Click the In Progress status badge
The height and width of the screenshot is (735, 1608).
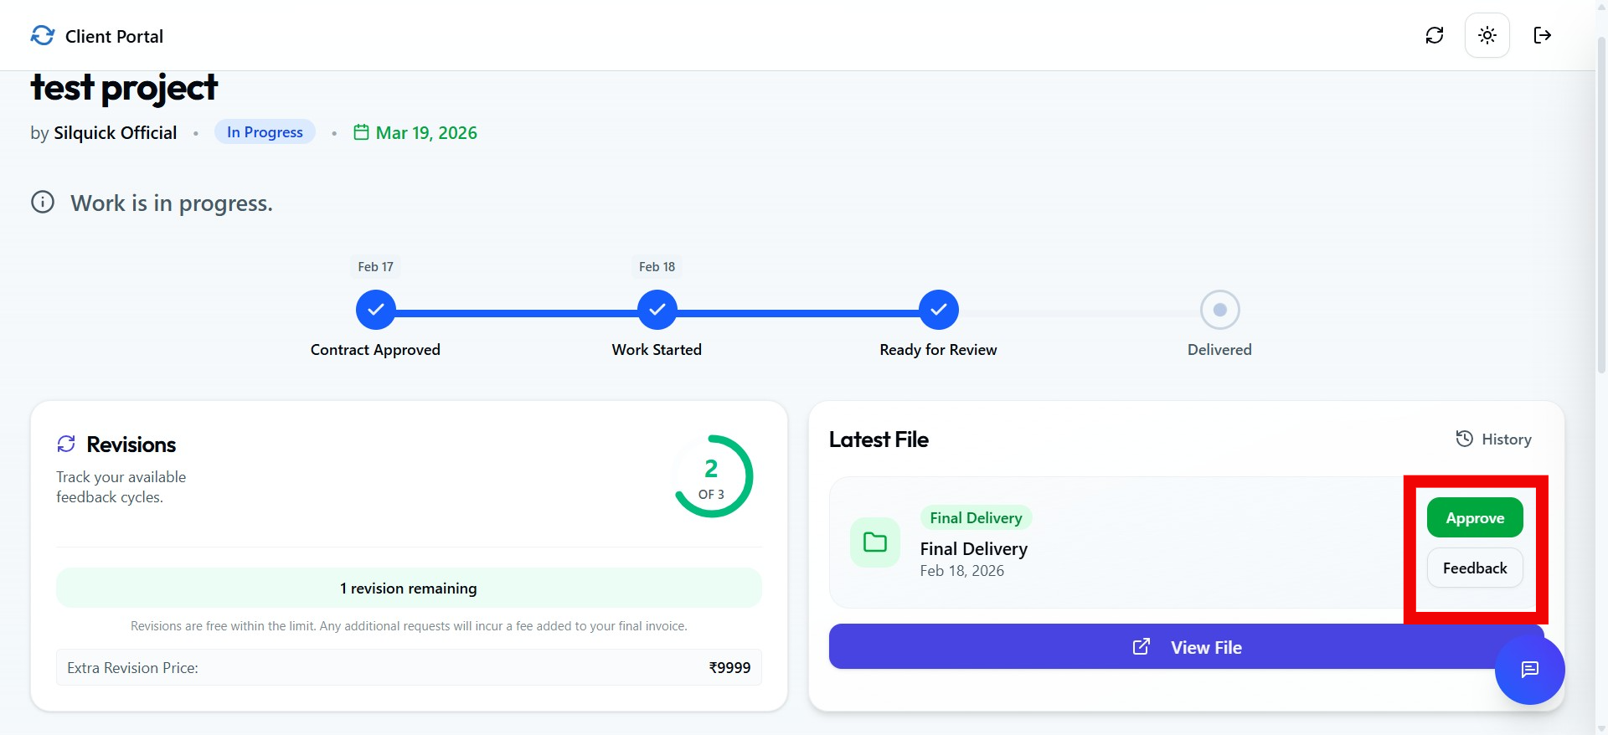265,132
